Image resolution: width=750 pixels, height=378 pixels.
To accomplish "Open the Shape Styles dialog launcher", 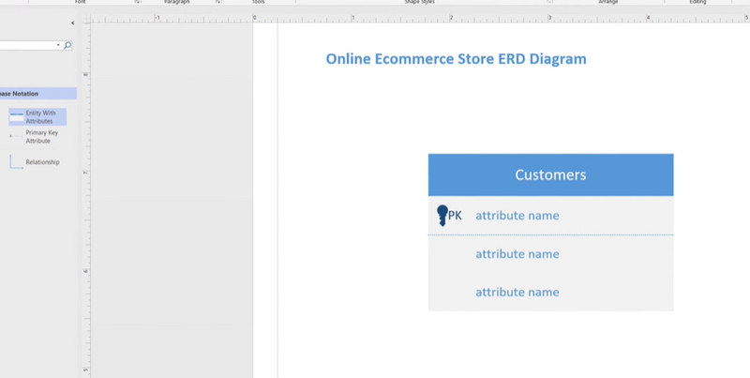I will coord(548,3).
